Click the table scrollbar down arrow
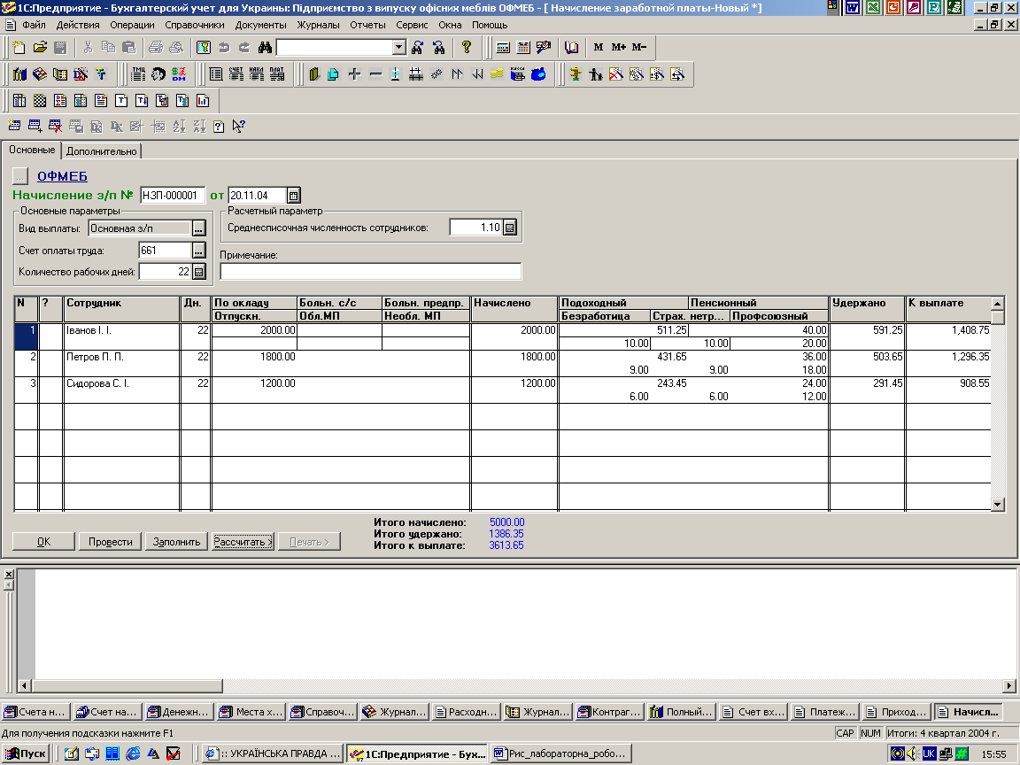This screenshot has height=765, width=1020. pyautogui.click(x=998, y=504)
